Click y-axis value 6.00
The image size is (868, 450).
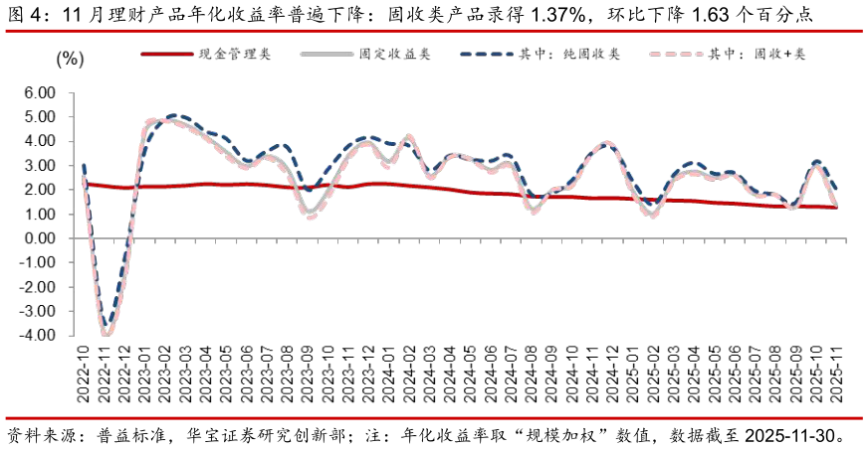click(40, 92)
